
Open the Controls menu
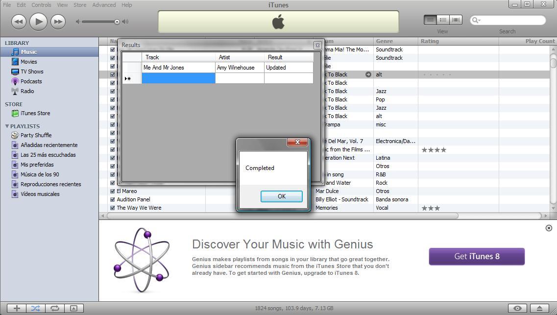[x=41, y=4]
